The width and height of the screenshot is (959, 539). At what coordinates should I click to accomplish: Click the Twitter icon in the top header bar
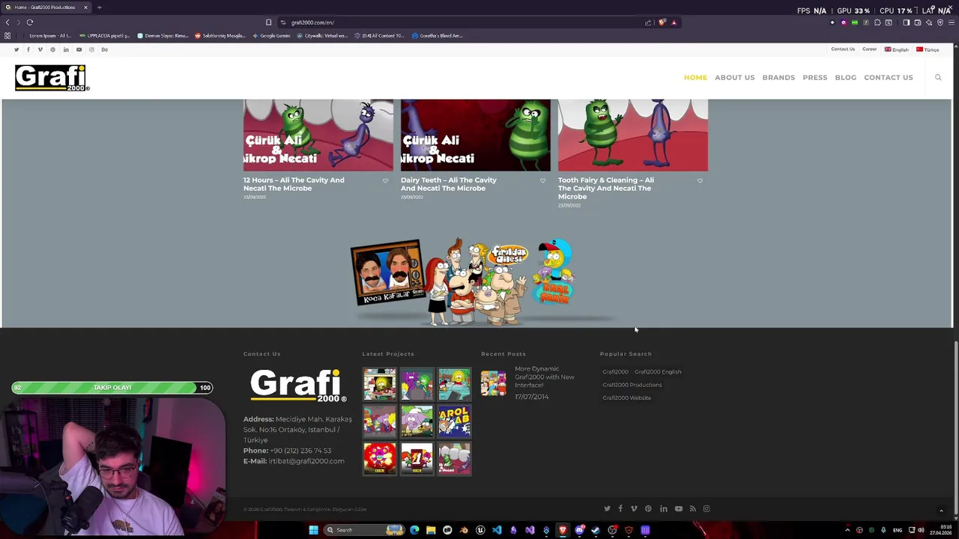[x=16, y=49]
